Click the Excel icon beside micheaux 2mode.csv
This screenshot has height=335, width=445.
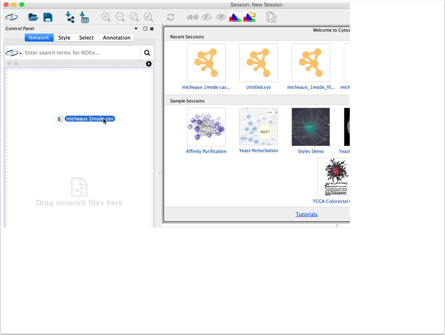point(60,119)
